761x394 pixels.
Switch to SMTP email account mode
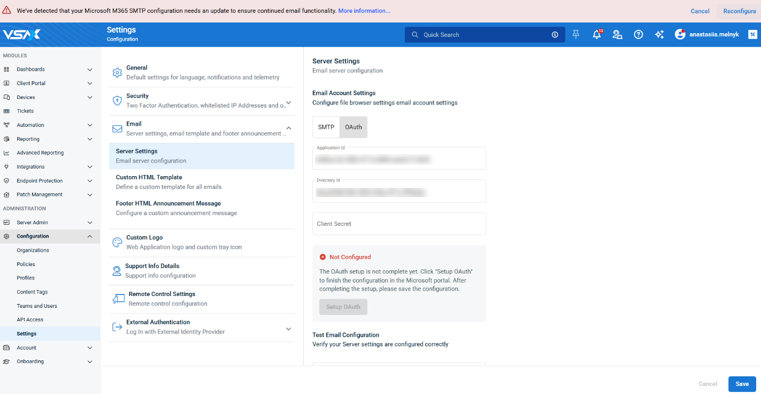[326, 127]
